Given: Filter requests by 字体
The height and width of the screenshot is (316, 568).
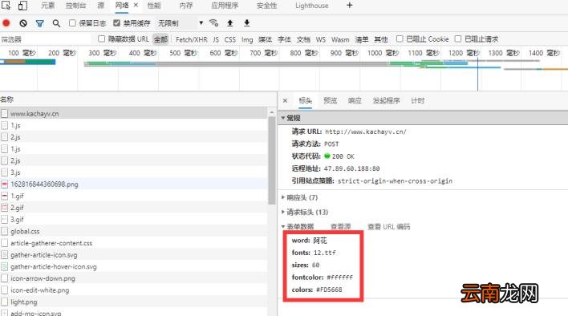Looking at the screenshot, I should click(x=284, y=39).
